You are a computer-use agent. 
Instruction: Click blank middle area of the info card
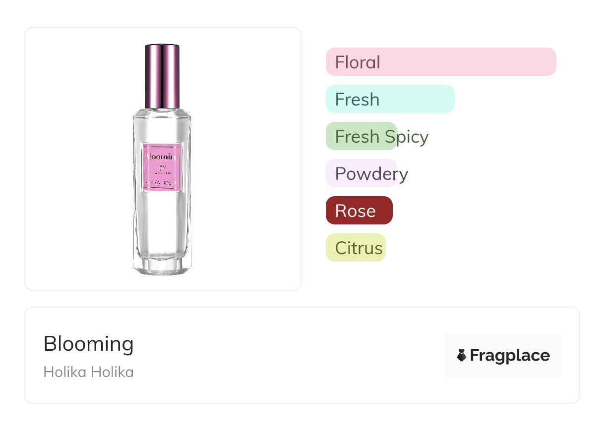[288, 355]
